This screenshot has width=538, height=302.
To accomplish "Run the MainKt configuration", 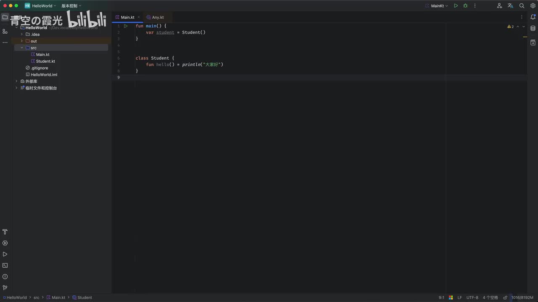I will click(x=456, y=6).
